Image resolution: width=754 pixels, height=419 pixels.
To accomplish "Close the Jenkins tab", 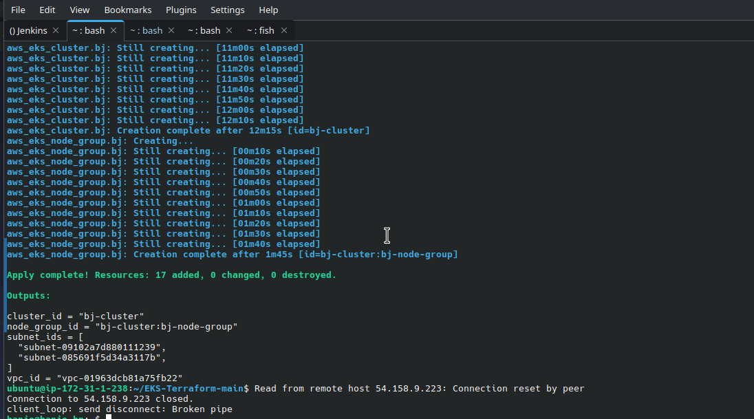I will tap(56, 30).
